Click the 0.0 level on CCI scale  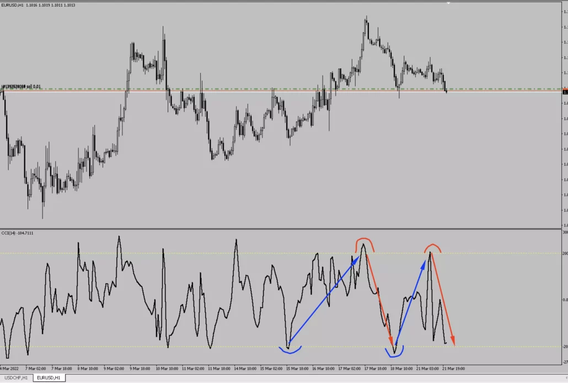pos(565,300)
